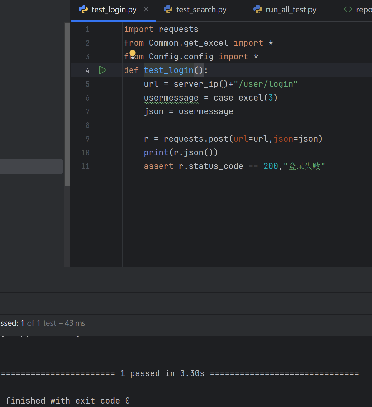Click line number 1 in the gutter
This screenshot has width=372, height=407.
tap(87, 30)
